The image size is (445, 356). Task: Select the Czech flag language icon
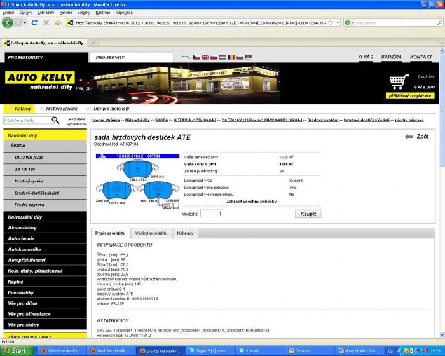tap(196, 57)
